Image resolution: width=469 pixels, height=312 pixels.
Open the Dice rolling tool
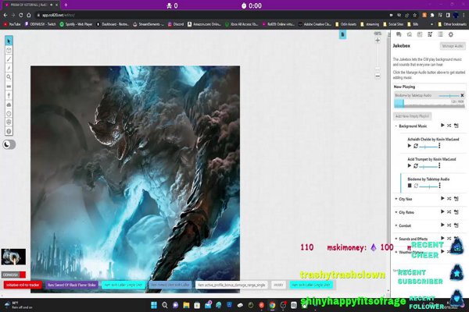pyautogui.click(x=9, y=122)
